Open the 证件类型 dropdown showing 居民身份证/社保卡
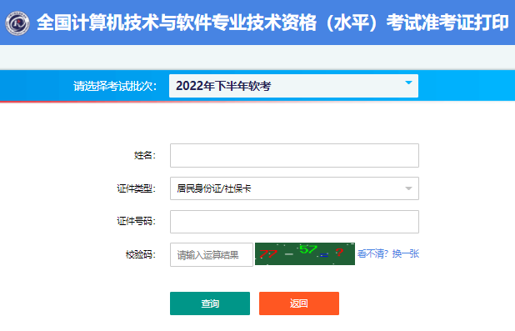This screenshot has width=515, height=331. click(294, 188)
